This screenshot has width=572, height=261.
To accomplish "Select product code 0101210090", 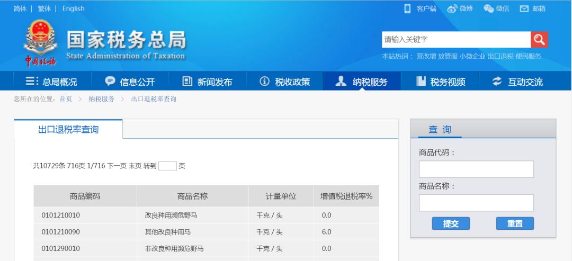I will [x=60, y=232].
